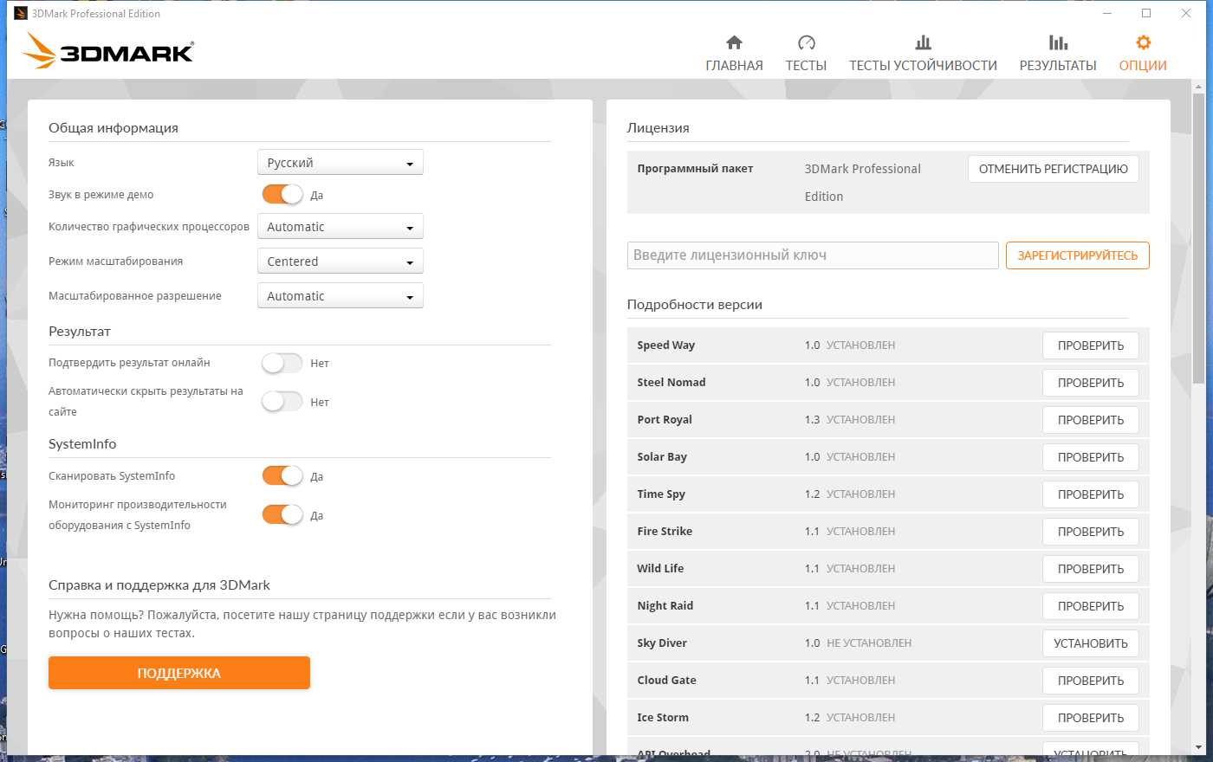Image resolution: width=1213 pixels, height=762 pixels.
Task: Verify Fire Strike with ПРОВЕРИТЬ button
Action: coord(1091,532)
